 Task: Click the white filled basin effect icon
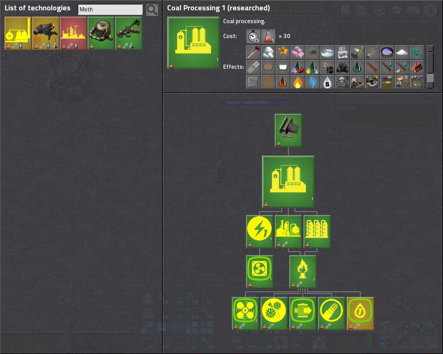pos(283,67)
